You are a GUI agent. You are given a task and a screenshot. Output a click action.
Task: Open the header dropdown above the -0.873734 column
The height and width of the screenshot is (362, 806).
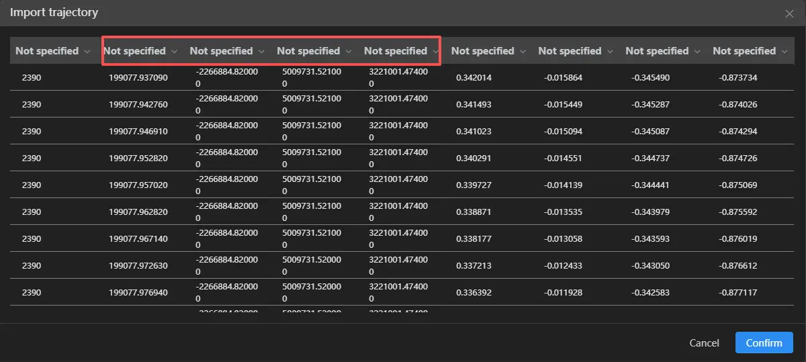click(x=750, y=51)
